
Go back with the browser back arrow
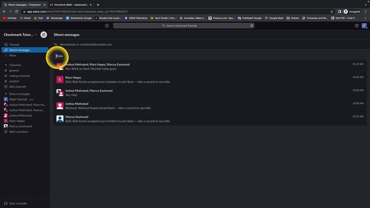tap(4, 12)
